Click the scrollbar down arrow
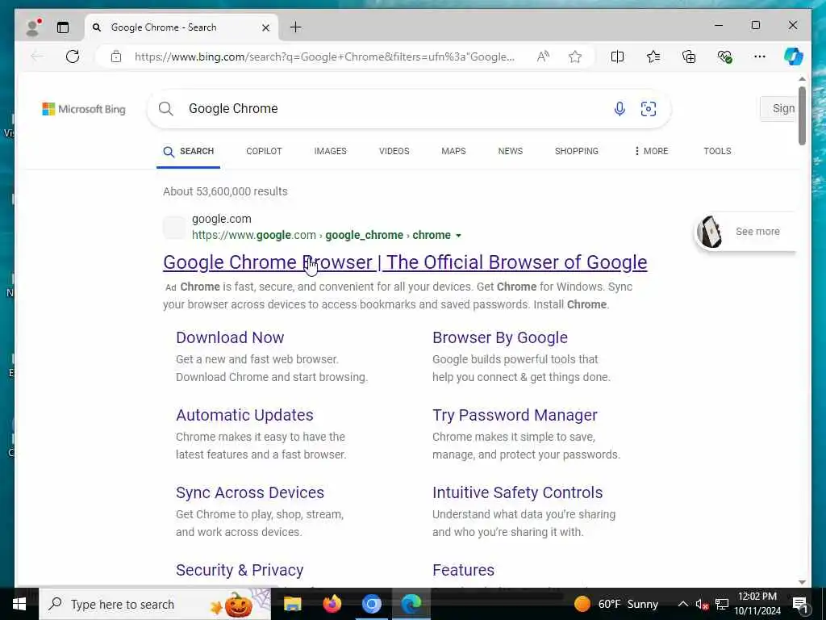Viewport: 826px width, 620px height. click(x=802, y=582)
